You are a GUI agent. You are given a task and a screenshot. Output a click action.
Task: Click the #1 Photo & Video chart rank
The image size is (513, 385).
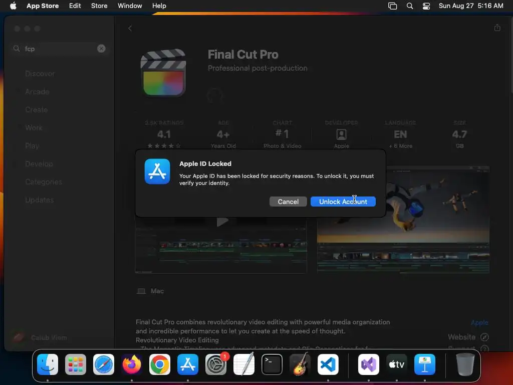[283, 135]
